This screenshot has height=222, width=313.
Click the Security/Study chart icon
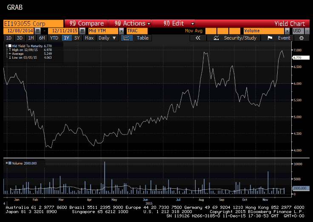pyautogui.click(x=216, y=38)
